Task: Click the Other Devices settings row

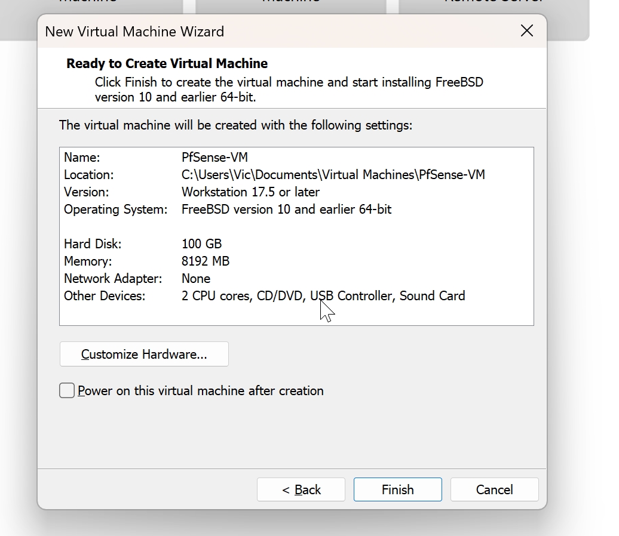Action: [x=324, y=295]
